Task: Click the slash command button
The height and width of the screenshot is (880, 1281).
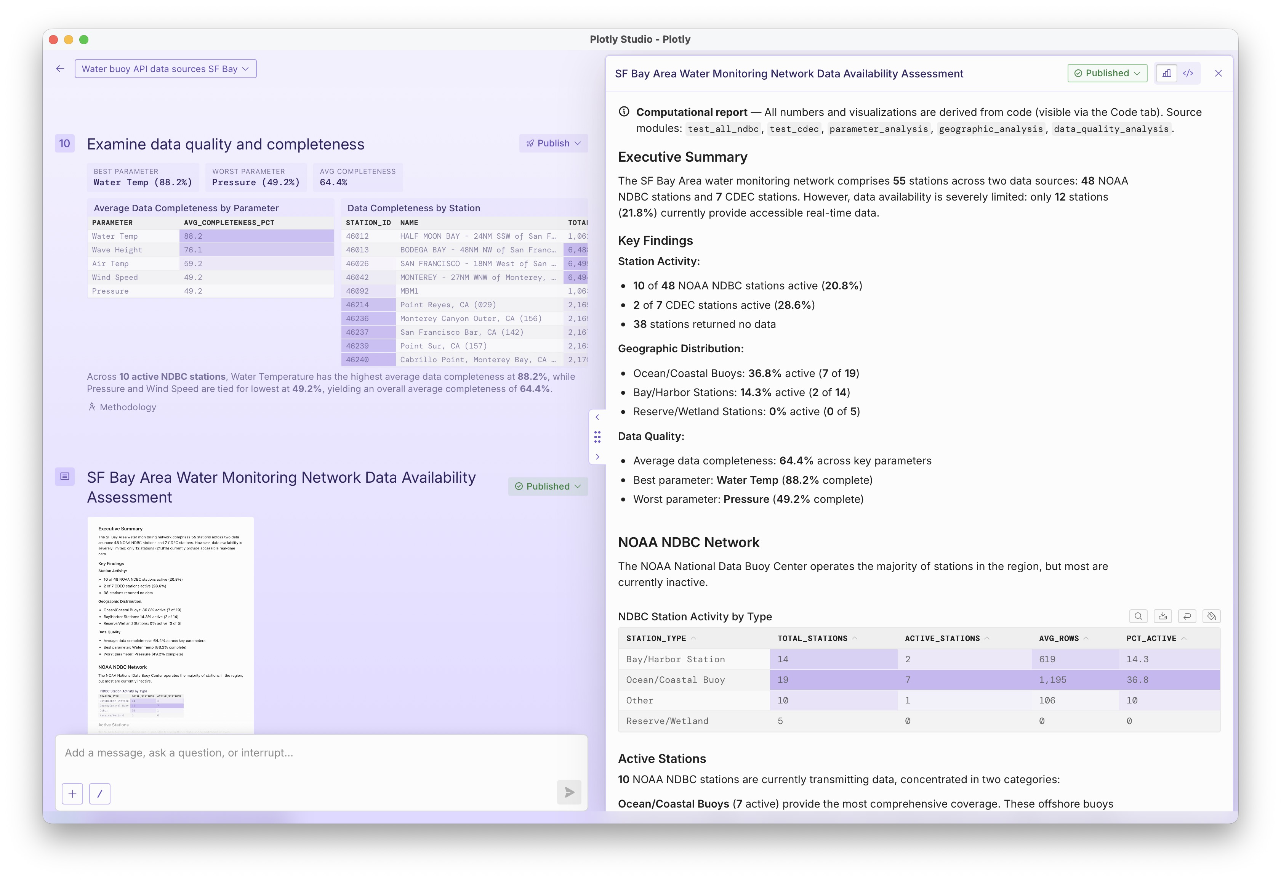Action: click(x=100, y=794)
